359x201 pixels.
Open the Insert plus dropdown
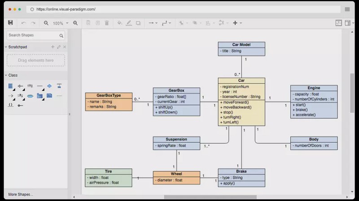coord(237,23)
